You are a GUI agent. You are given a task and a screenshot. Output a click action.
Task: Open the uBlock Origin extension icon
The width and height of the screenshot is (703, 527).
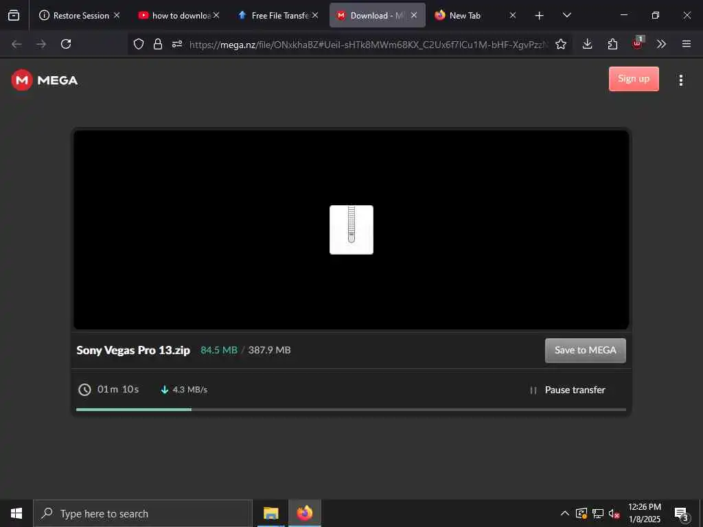point(638,43)
